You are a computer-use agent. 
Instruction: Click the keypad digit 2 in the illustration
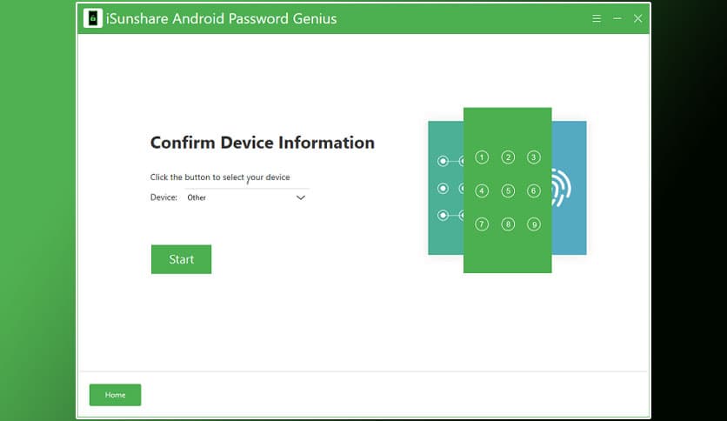(508, 157)
